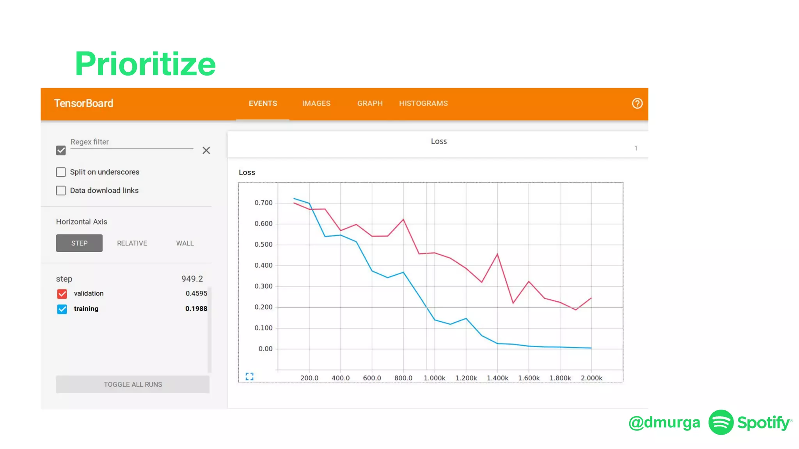The height and width of the screenshot is (449, 799).
Task: Enable Data download links
Action: click(x=61, y=191)
